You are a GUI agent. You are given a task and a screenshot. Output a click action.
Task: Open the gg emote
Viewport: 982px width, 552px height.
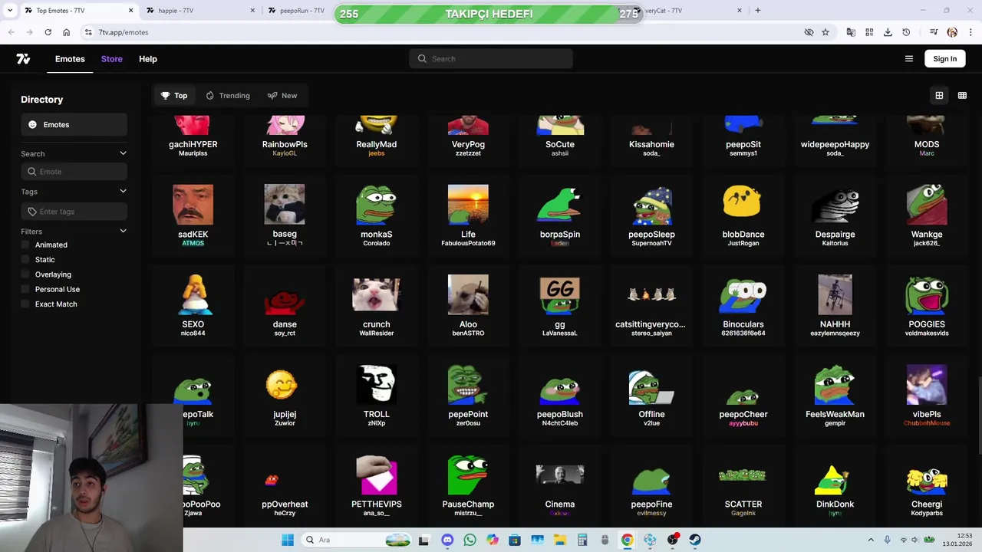pos(559,305)
